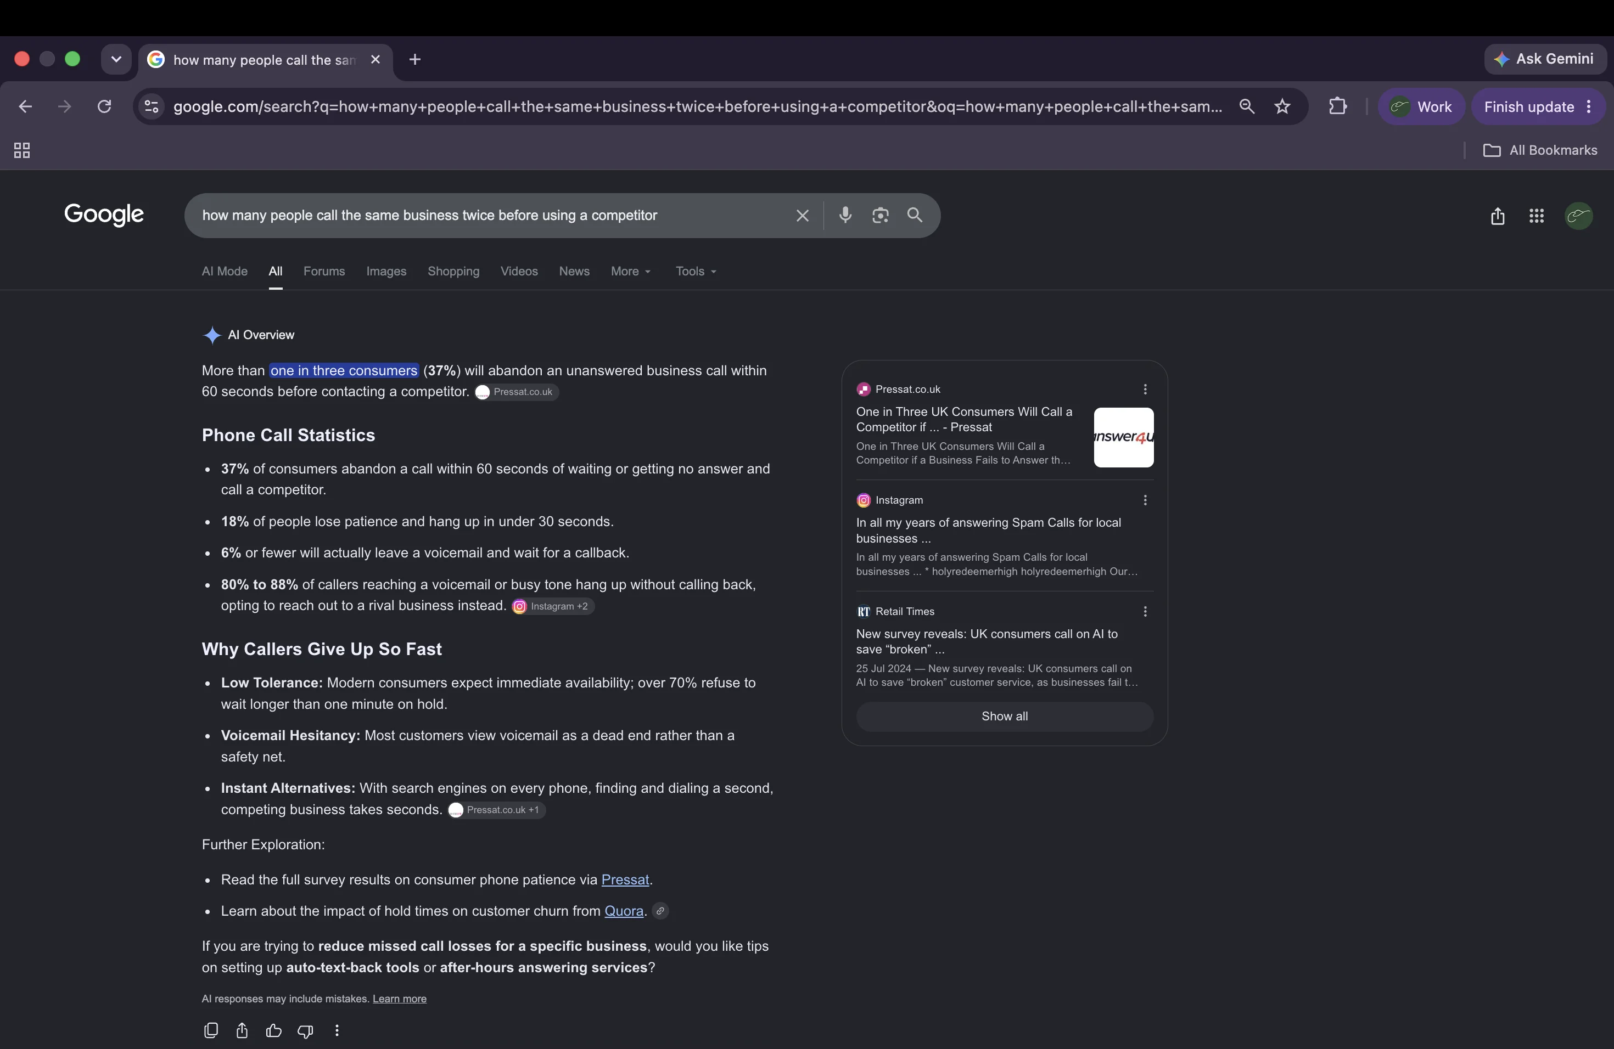Give thumbs up to AI Overview
The width and height of the screenshot is (1614, 1049).
coord(273,1030)
